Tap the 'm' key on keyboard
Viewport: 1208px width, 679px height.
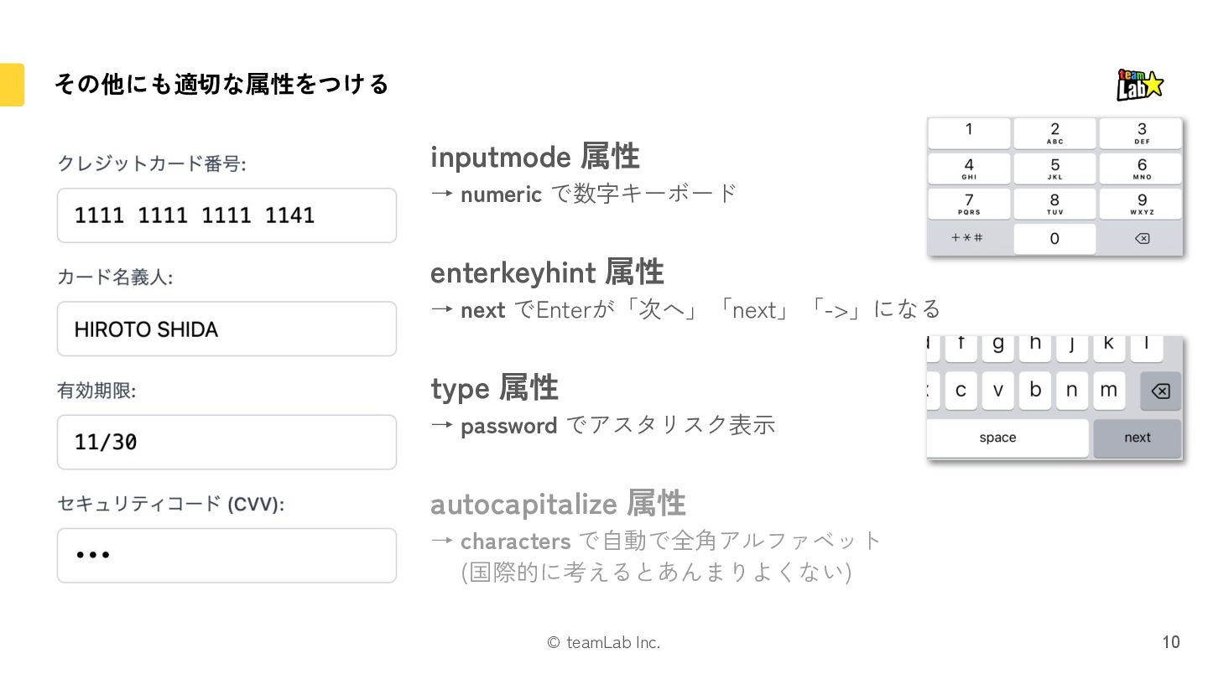(x=1108, y=390)
